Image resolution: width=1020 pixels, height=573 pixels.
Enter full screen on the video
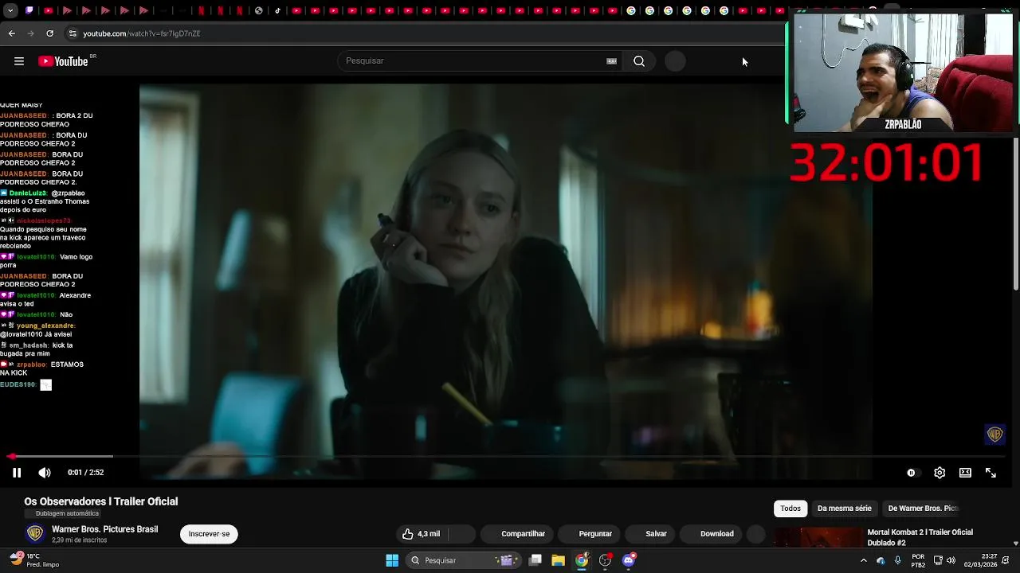(x=991, y=473)
